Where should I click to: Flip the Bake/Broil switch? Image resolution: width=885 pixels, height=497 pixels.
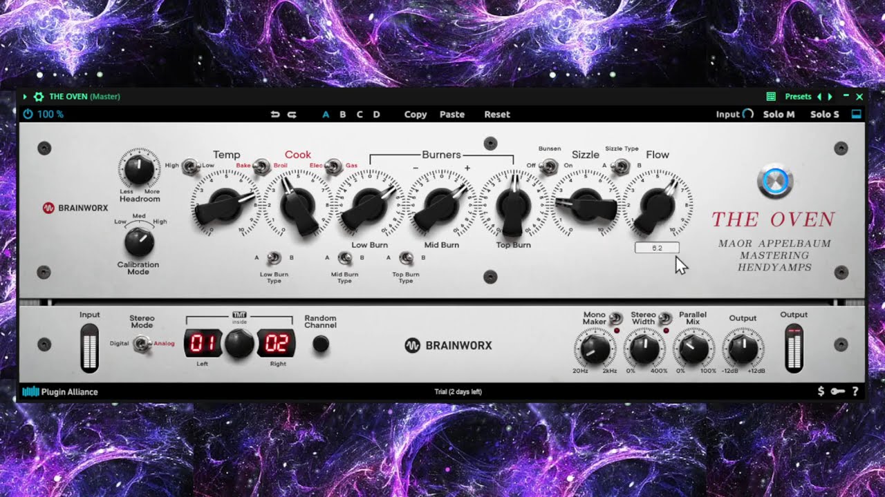point(262,166)
